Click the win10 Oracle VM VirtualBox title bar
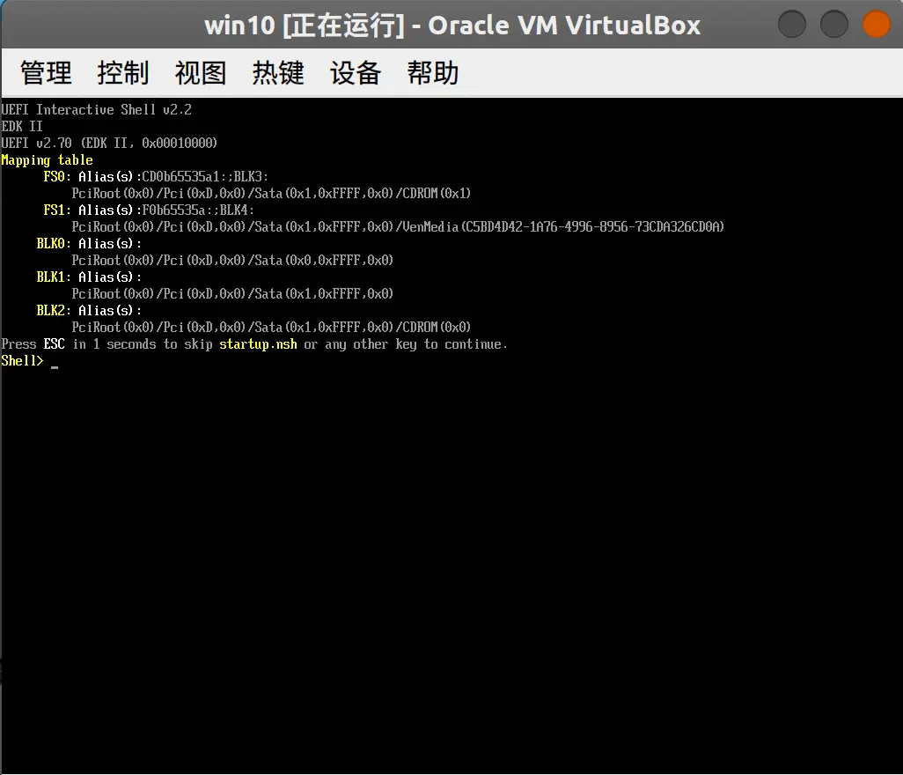 click(x=451, y=25)
